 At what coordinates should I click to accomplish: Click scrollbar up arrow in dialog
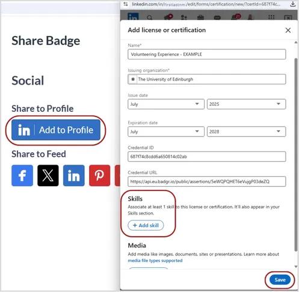(x=296, y=43)
